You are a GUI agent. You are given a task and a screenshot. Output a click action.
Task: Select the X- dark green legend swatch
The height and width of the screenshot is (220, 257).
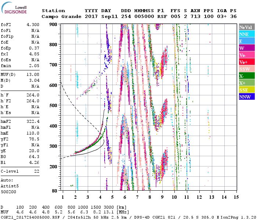[x=247, y=76]
